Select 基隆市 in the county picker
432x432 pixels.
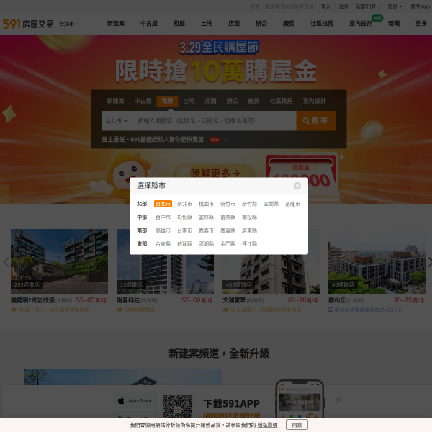(x=292, y=204)
